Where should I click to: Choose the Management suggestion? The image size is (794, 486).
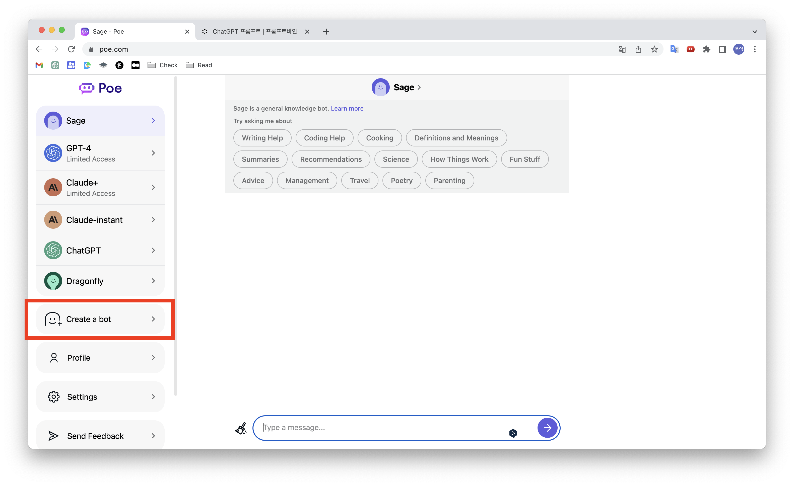(307, 180)
